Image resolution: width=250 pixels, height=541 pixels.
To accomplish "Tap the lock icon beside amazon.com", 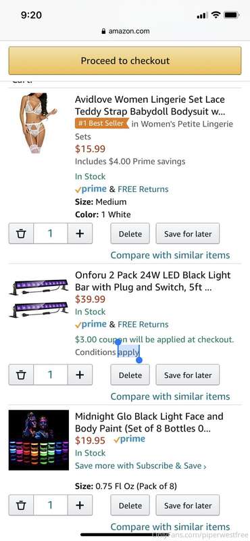I will 103,31.
